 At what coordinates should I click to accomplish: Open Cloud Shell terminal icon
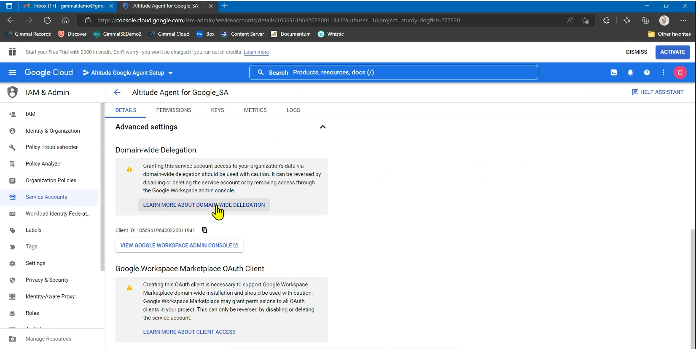[613, 73]
